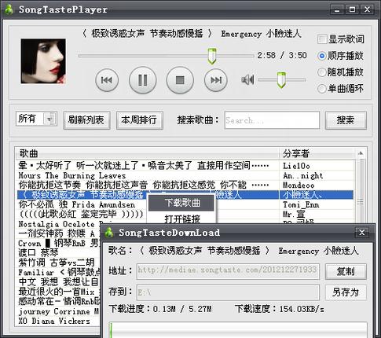This screenshot has width=381, height=338.
Task: Close the SongTasteDownLoad window
Action: click(362, 233)
